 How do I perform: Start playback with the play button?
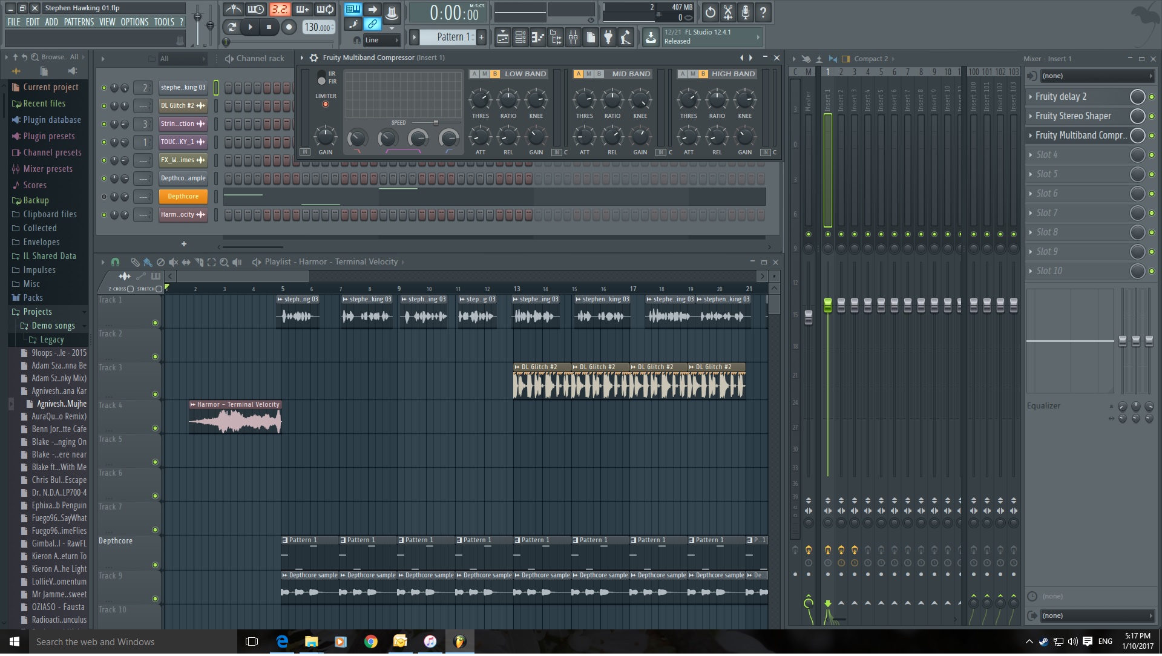[x=250, y=27]
